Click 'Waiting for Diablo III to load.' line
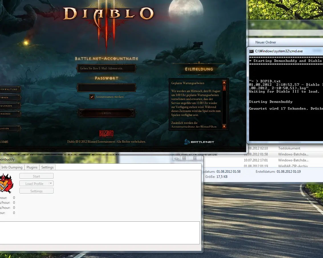This screenshot has height=258, width=323. pyautogui.click(x=284, y=91)
